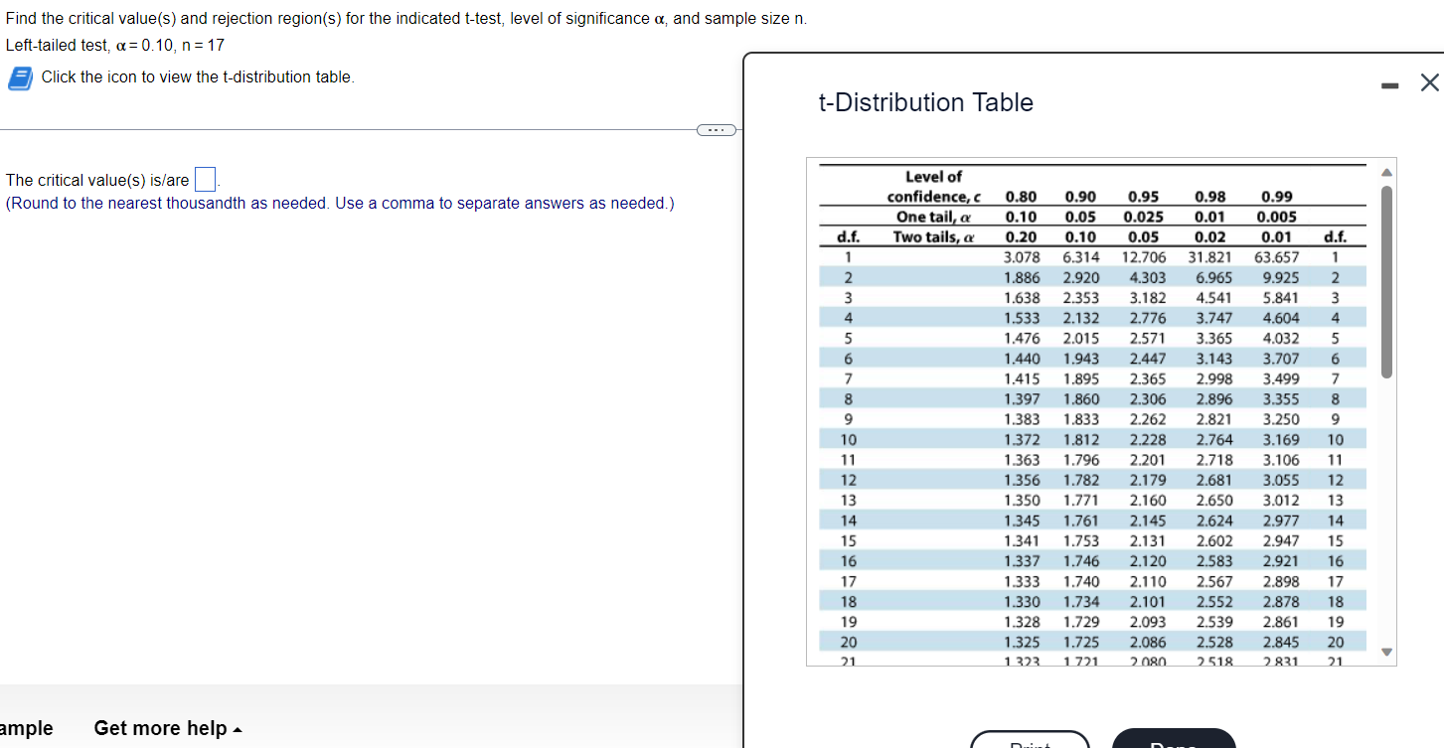
Task: Collapse the Get more help dropdown arrow
Action: (235, 727)
